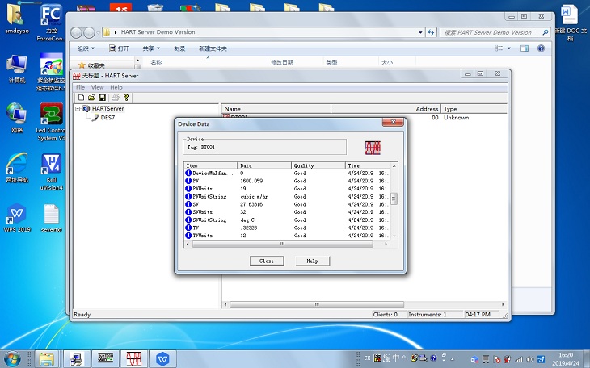Click the New file toolbar icon

click(x=81, y=98)
